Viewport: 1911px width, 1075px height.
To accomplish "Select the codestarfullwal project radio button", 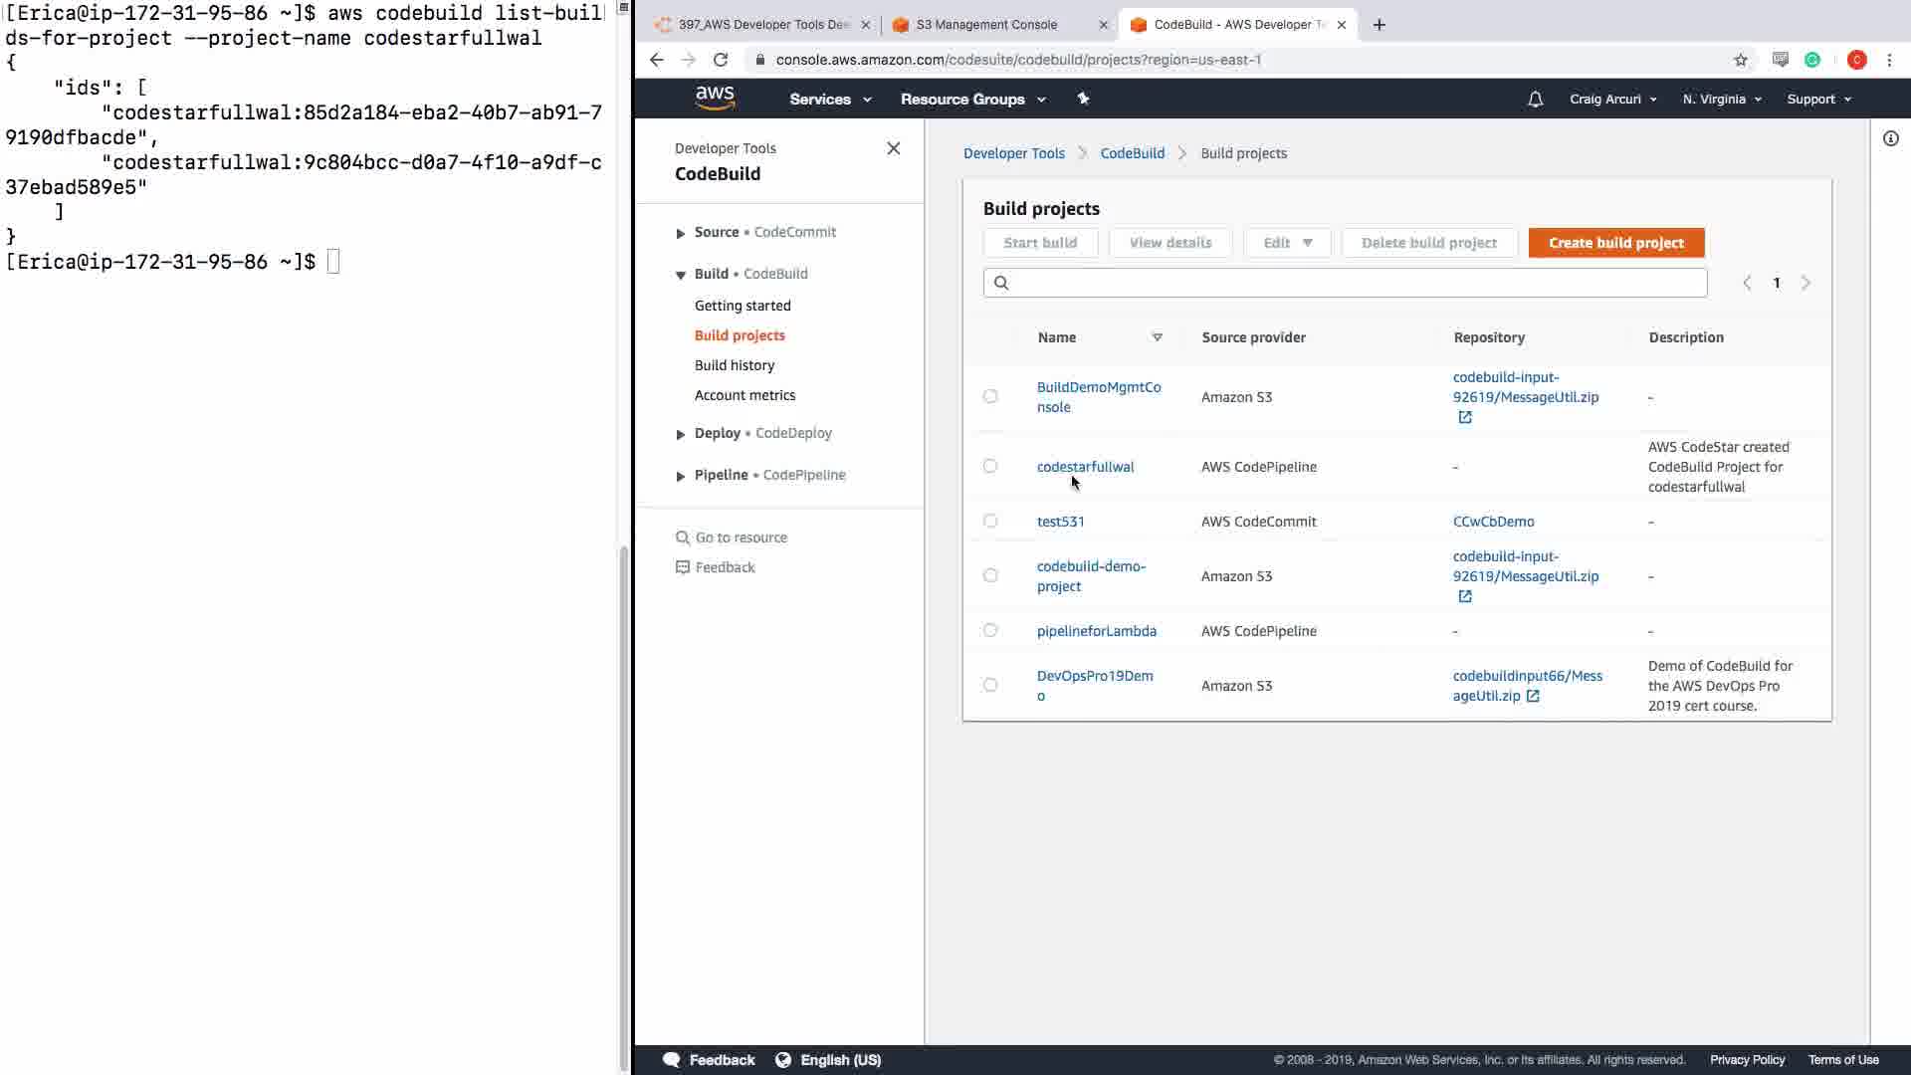I will [990, 466].
